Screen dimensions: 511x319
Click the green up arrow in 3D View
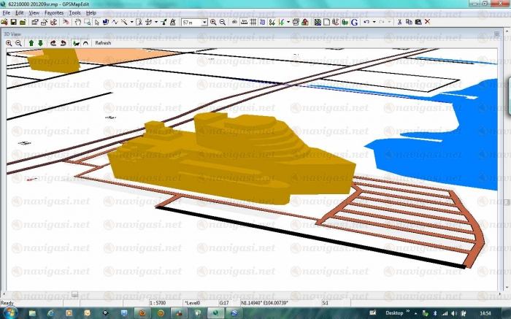[31, 43]
